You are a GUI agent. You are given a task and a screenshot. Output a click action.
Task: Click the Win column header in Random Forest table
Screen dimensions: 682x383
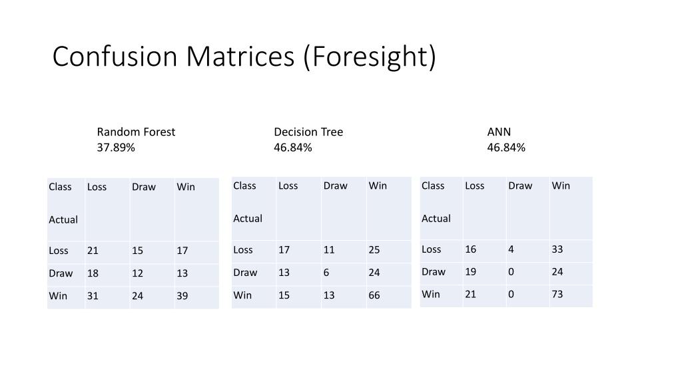point(186,187)
